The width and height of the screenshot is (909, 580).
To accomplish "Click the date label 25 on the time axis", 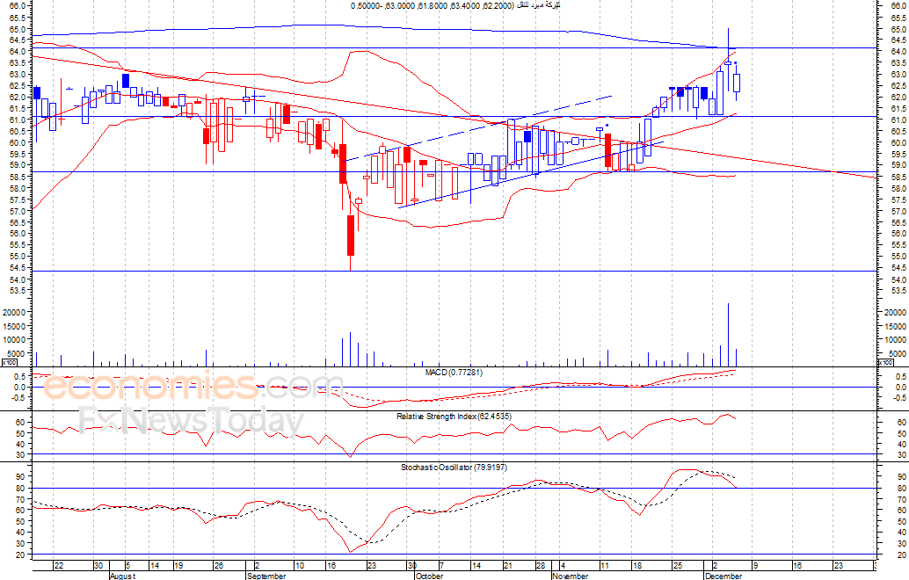I will click(x=677, y=566).
